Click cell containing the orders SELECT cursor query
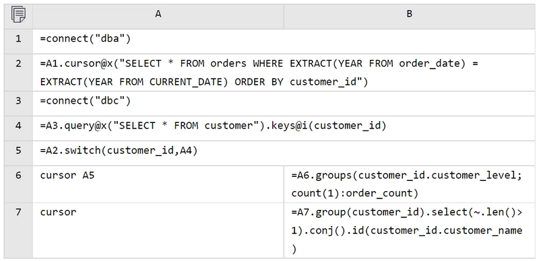 point(284,73)
